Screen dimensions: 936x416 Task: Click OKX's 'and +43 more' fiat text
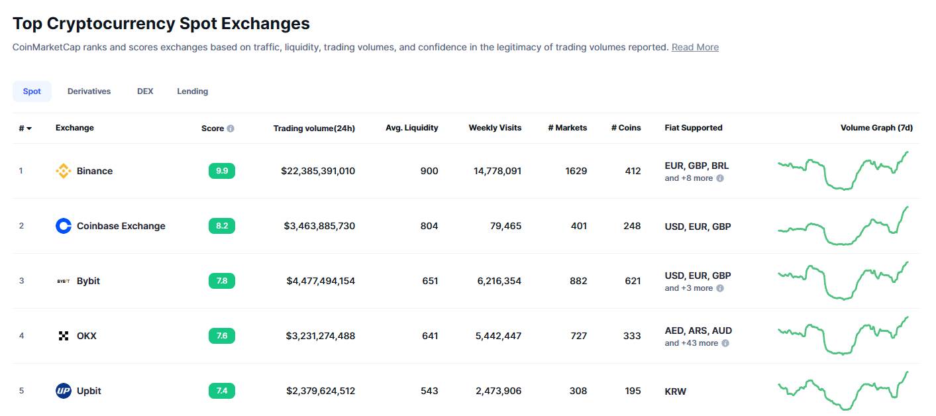coord(692,343)
